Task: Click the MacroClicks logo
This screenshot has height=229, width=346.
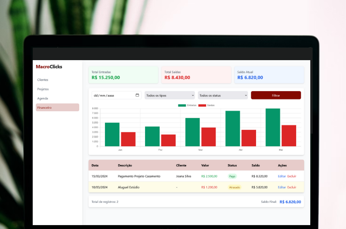Action: pos(49,67)
